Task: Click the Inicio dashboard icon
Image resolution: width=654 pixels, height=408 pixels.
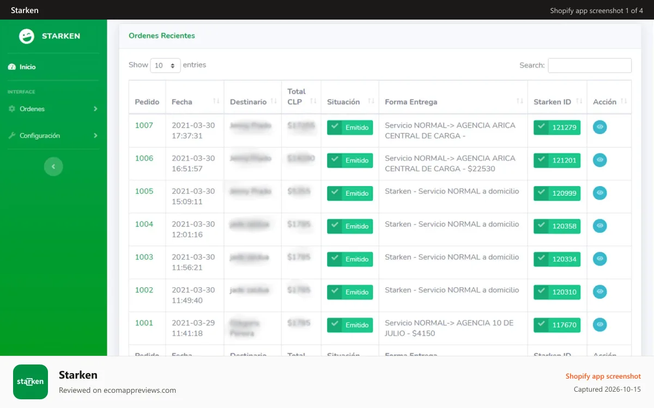Action: coord(12,67)
